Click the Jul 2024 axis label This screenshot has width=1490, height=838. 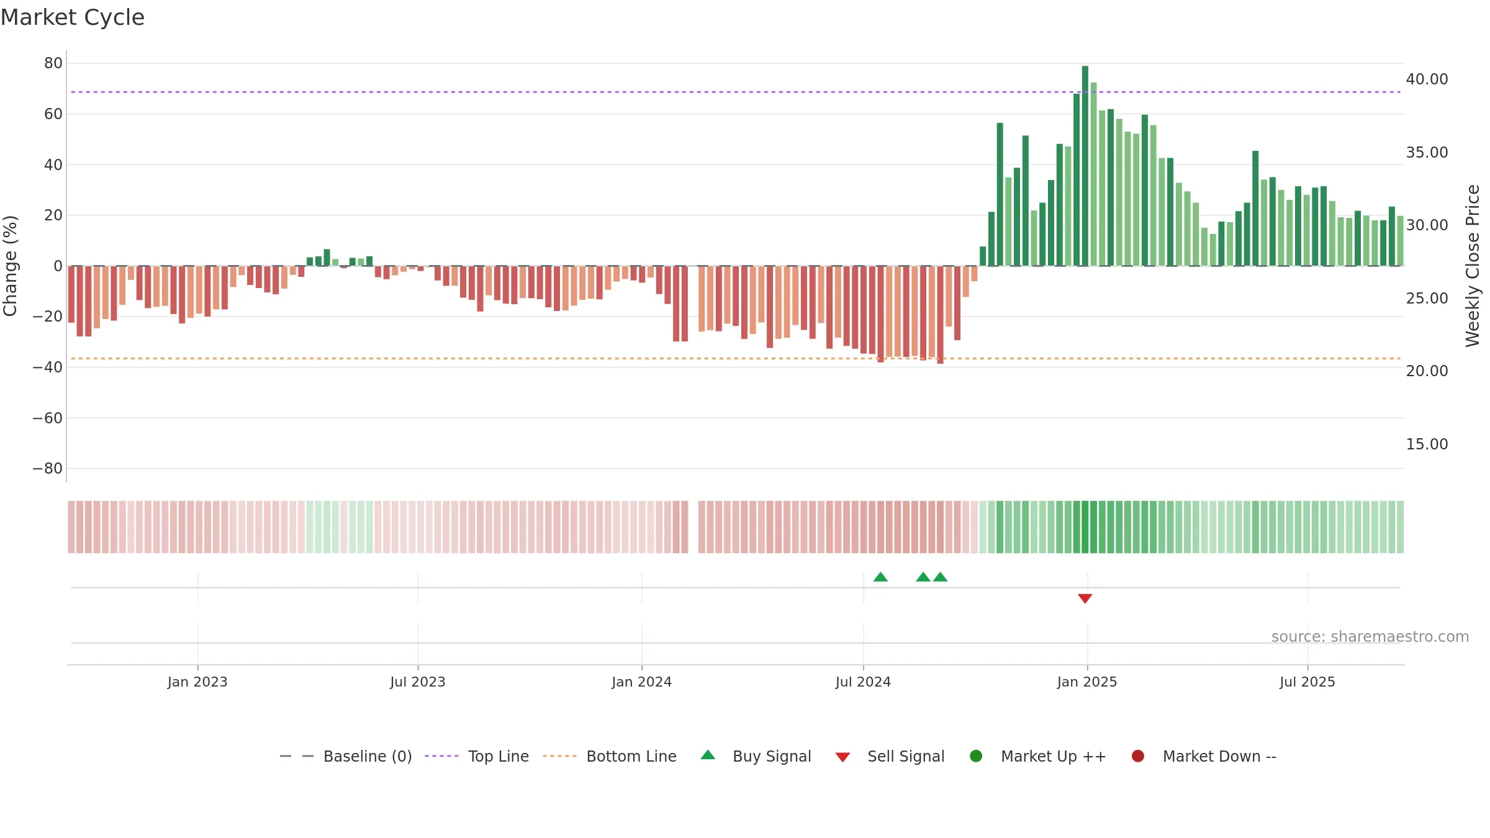(863, 682)
